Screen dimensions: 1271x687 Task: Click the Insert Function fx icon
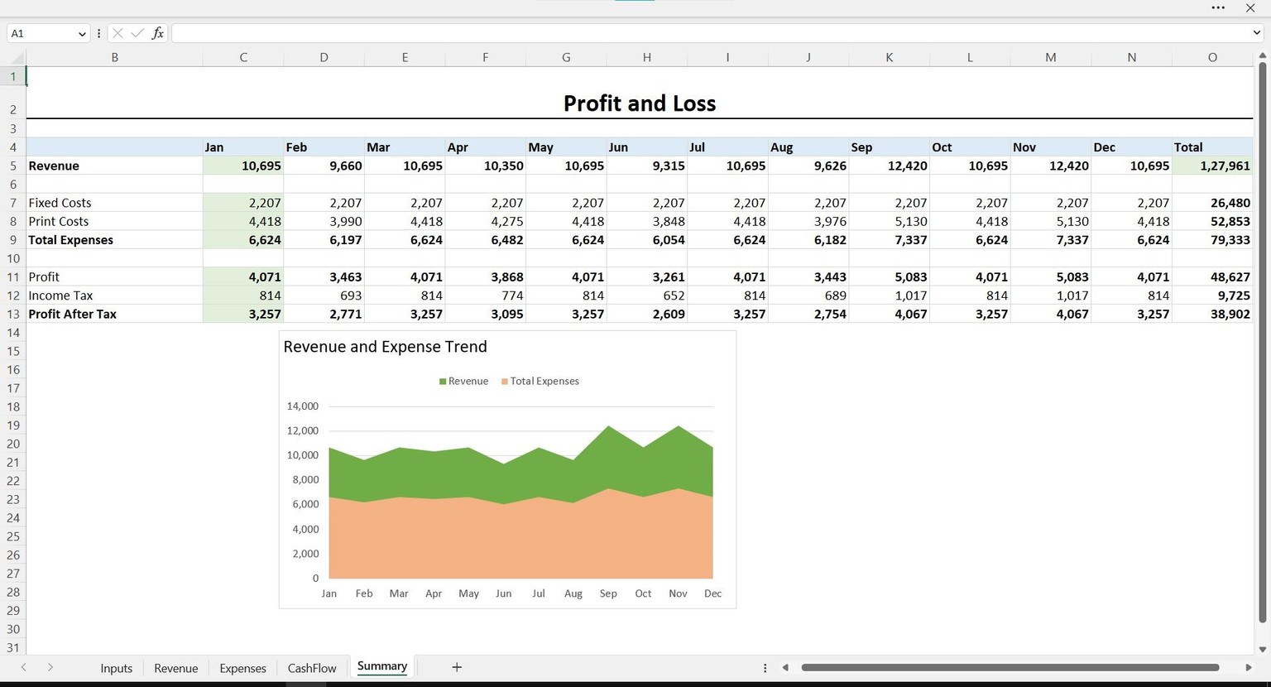coord(157,33)
